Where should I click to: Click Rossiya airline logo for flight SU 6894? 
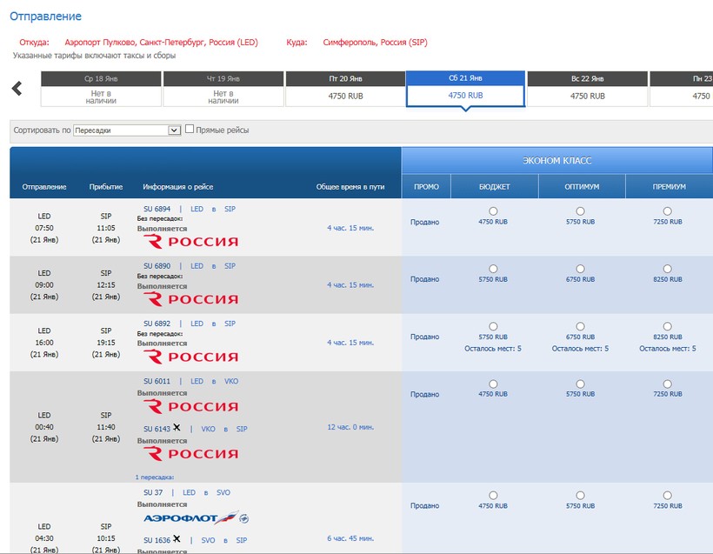point(190,241)
